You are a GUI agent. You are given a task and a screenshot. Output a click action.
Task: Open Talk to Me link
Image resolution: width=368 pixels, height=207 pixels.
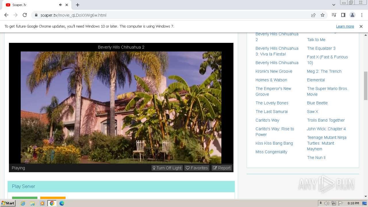[x=316, y=40]
